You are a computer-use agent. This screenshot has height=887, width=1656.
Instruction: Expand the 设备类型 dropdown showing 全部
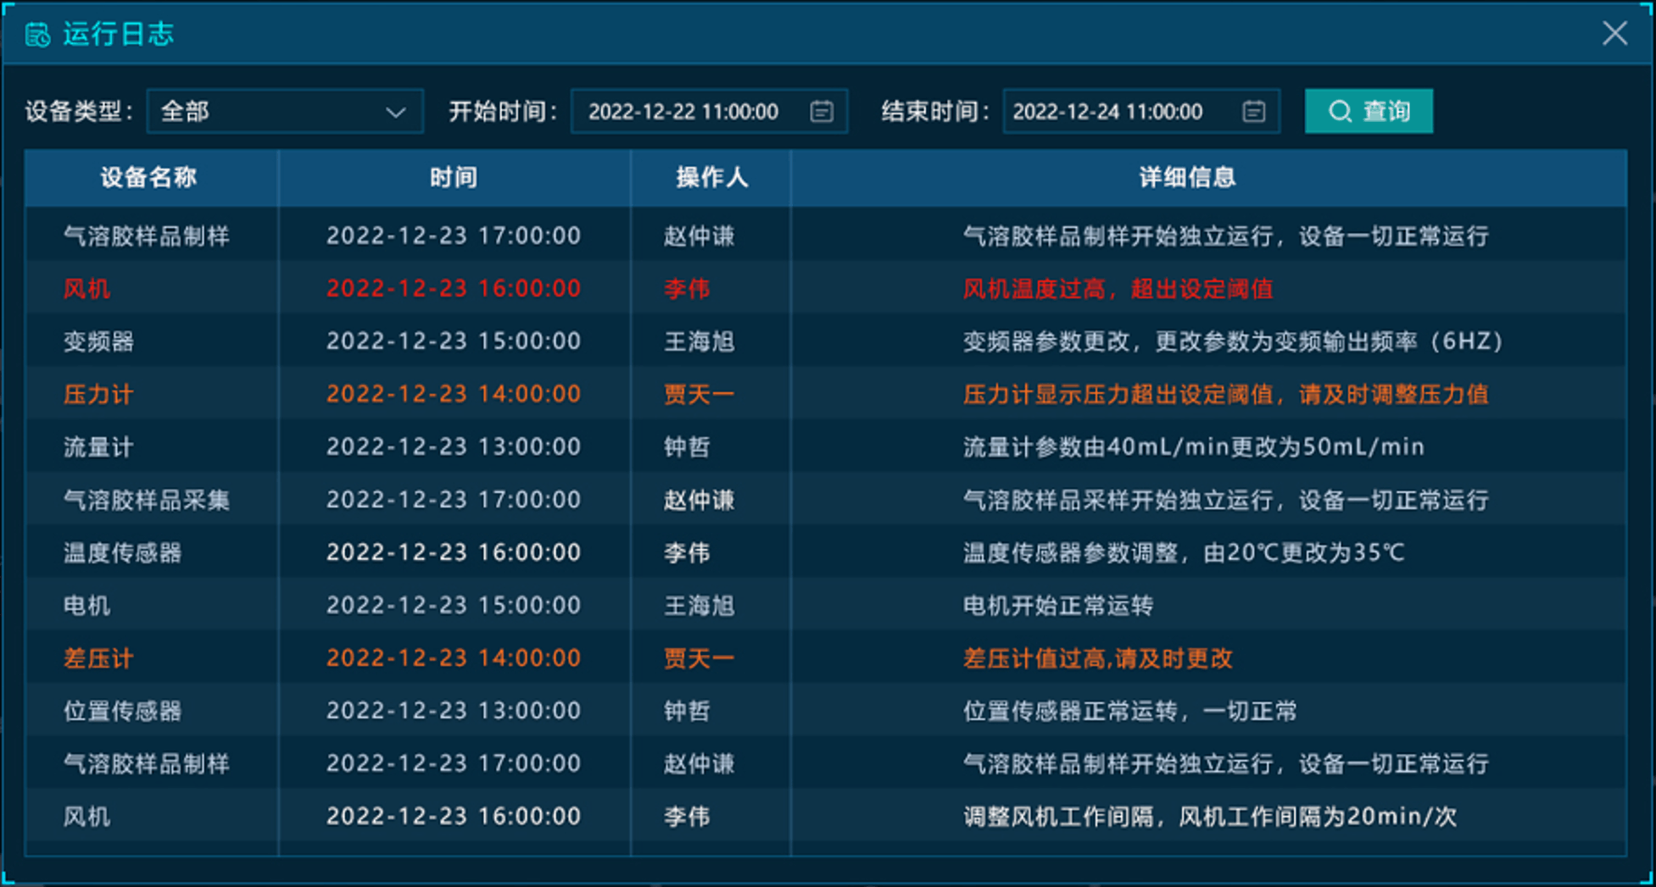[x=284, y=111]
